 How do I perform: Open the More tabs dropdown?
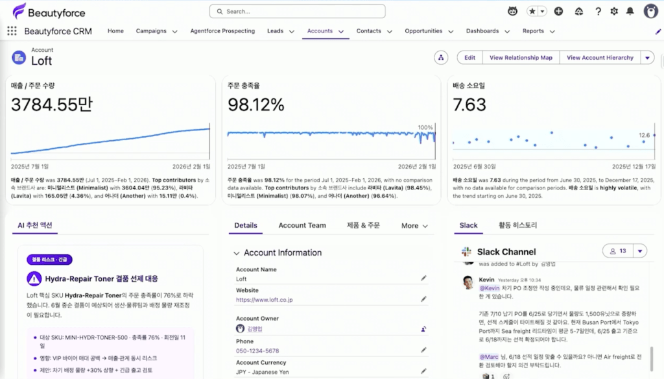coord(414,226)
